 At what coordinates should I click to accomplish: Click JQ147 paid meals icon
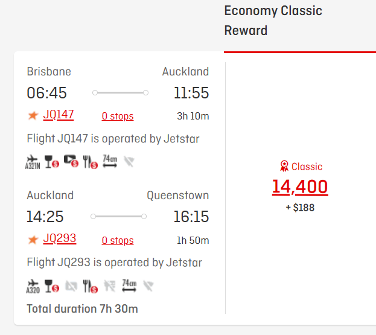click(90, 162)
